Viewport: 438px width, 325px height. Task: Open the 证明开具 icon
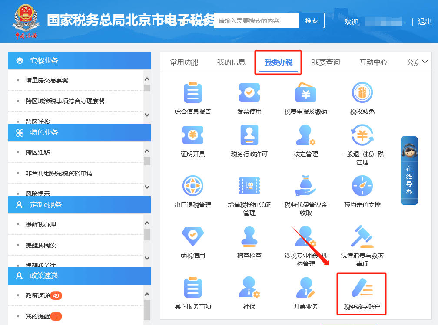point(193,135)
